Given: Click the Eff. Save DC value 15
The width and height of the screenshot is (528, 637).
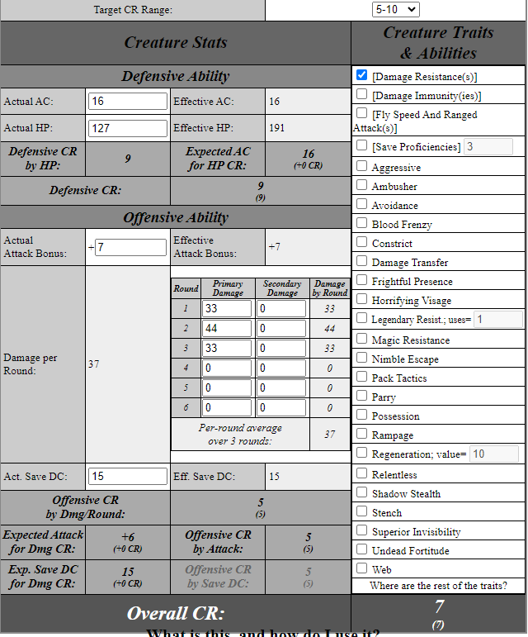Looking at the screenshot, I should click(x=275, y=477).
